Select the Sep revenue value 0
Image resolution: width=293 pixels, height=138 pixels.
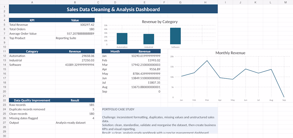pos(145,91)
